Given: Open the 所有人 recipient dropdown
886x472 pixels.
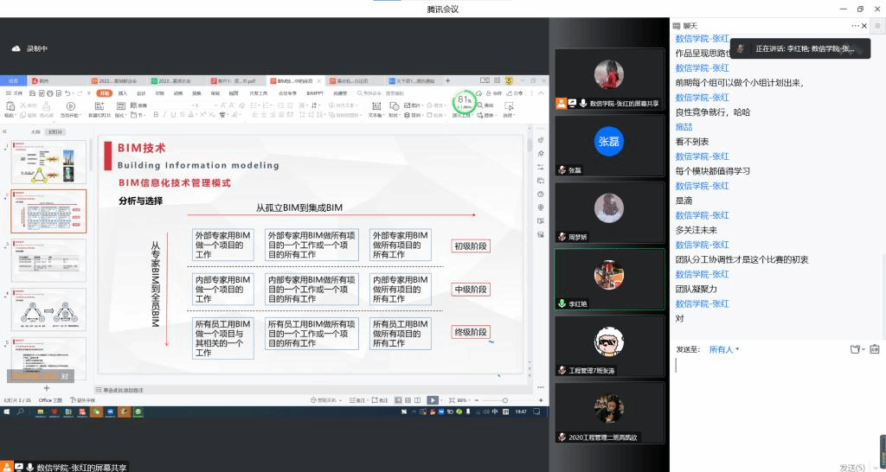Looking at the screenshot, I should pyautogui.click(x=724, y=349).
